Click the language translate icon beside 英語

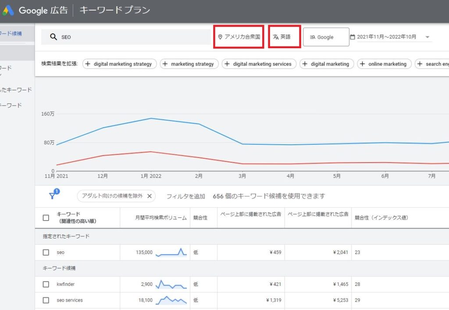276,37
